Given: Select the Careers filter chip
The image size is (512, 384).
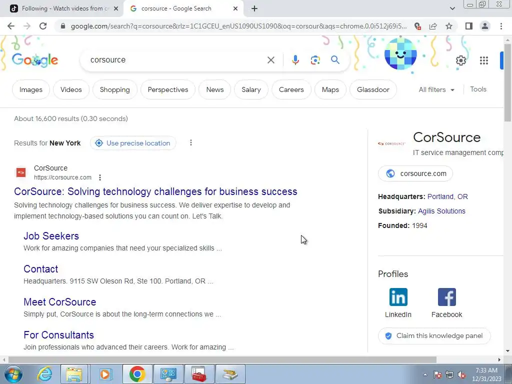Looking at the screenshot, I should [x=291, y=89].
